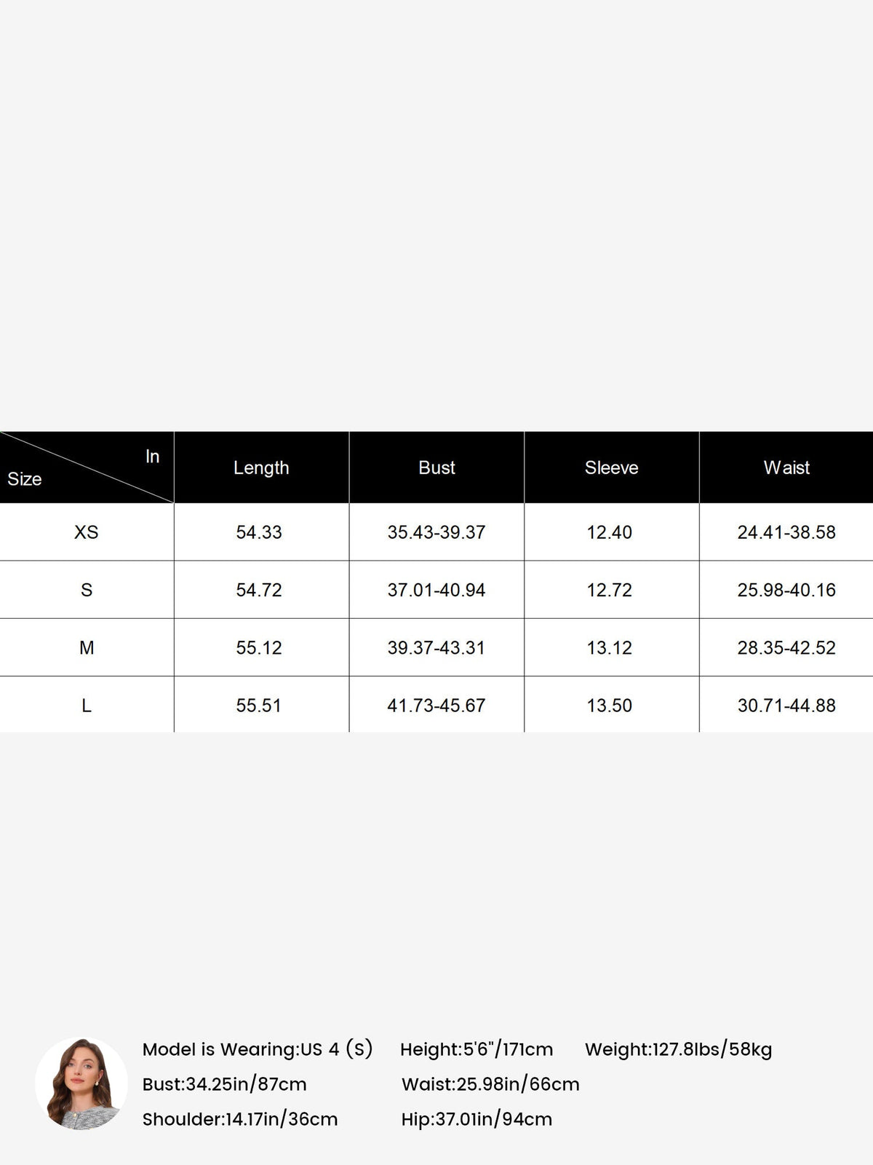Screen dimensions: 873x1165
Task: Select the Shoulder 14.17in/36cm text
Action: [240, 1119]
